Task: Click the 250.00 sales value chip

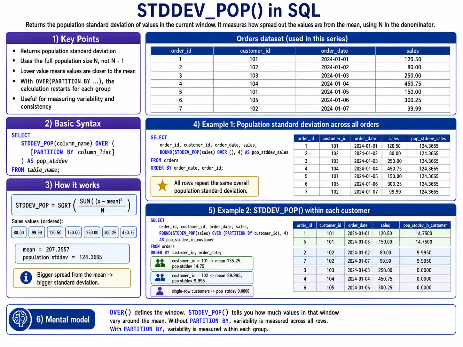Action: pyautogui.click(x=92, y=232)
